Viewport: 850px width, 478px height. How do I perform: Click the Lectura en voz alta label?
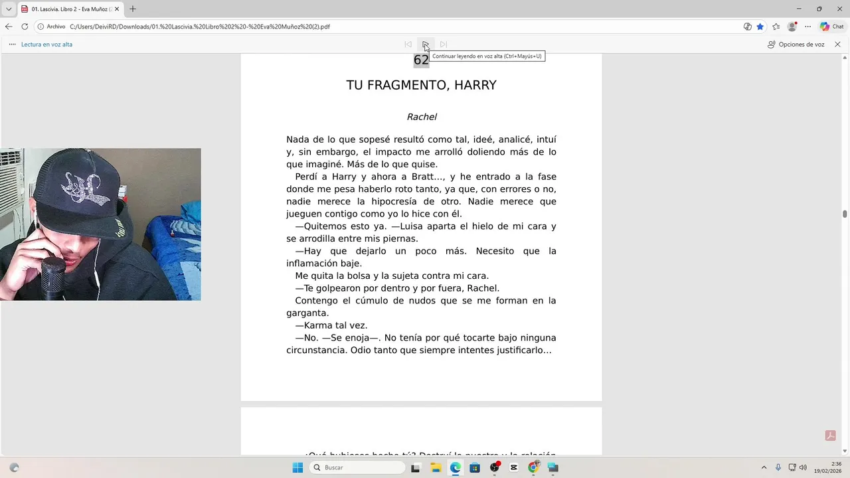click(46, 44)
